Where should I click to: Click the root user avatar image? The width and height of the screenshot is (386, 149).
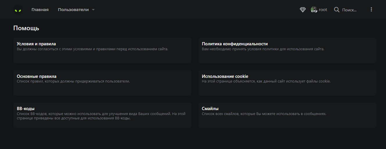pos(314,10)
